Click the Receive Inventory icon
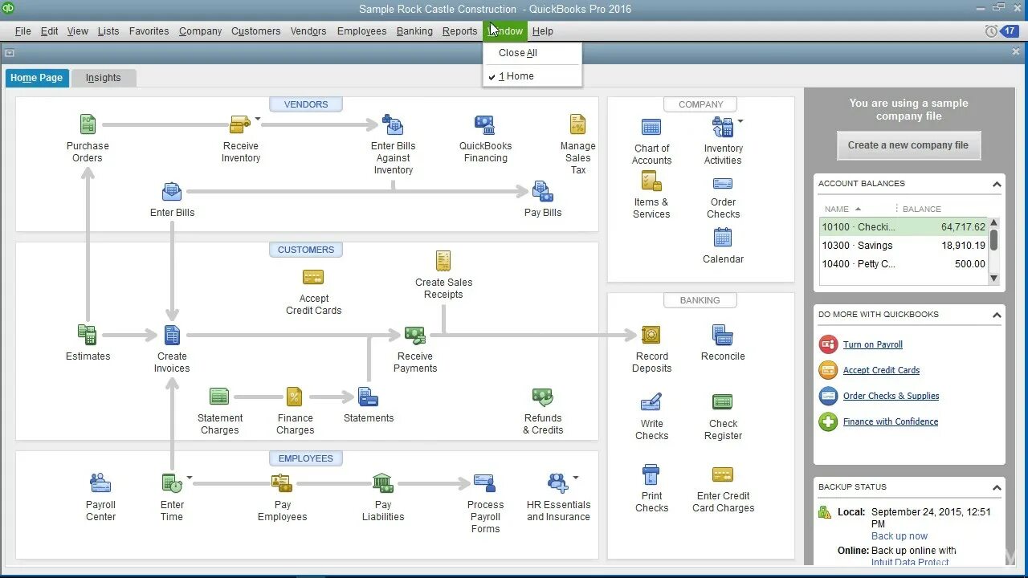This screenshot has width=1028, height=578. [x=239, y=124]
